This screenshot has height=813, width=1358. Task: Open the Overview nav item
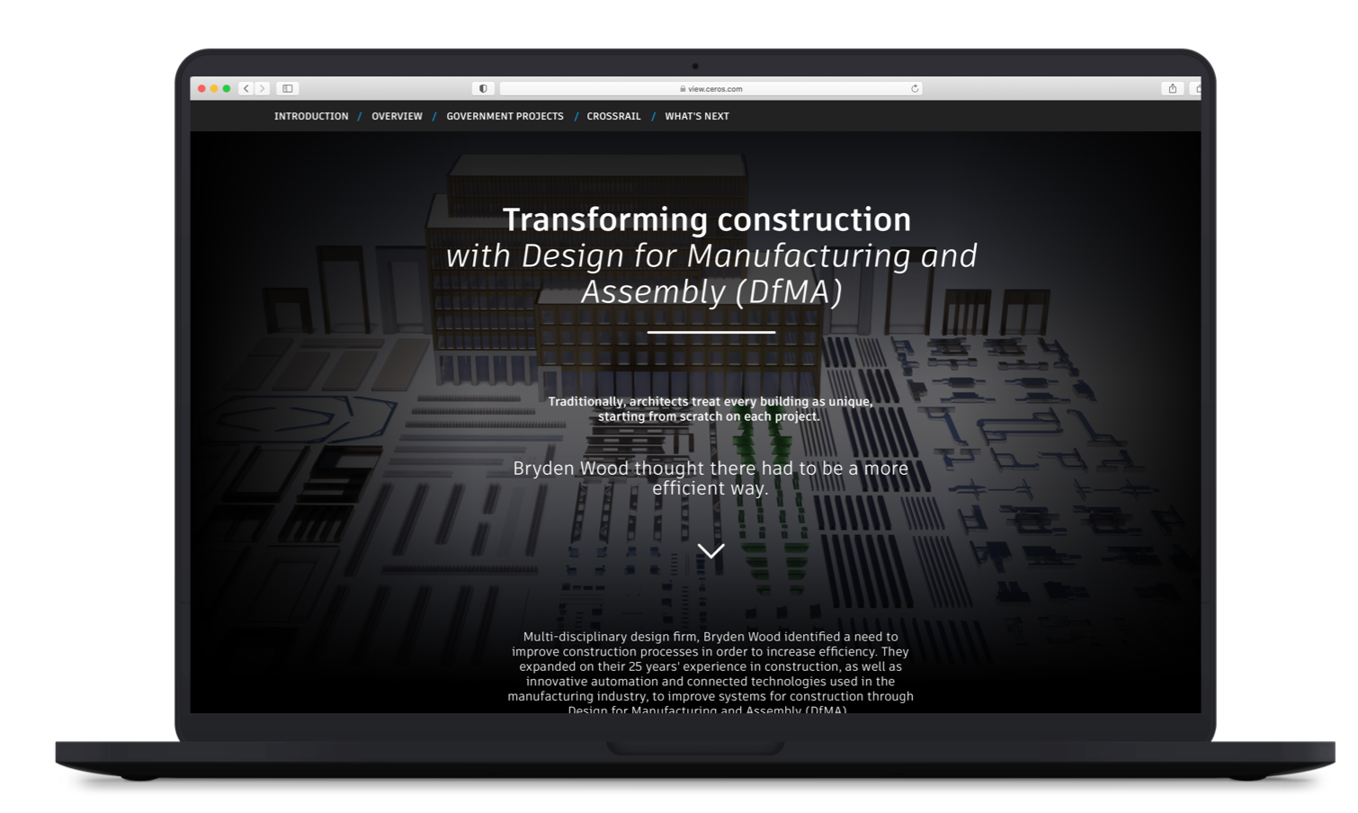(x=397, y=116)
